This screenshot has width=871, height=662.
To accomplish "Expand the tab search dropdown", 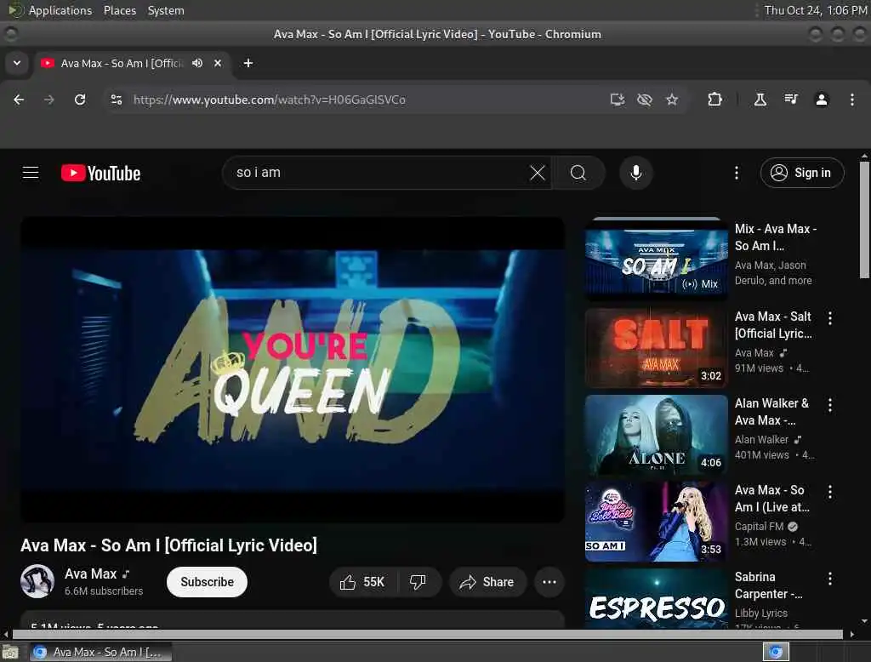I will pyautogui.click(x=17, y=63).
